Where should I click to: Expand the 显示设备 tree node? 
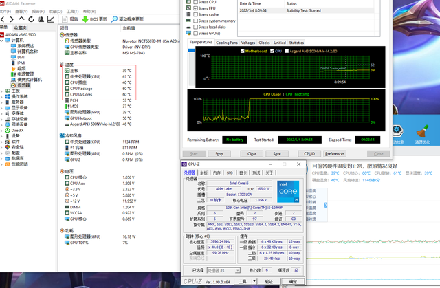tap(2, 108)
